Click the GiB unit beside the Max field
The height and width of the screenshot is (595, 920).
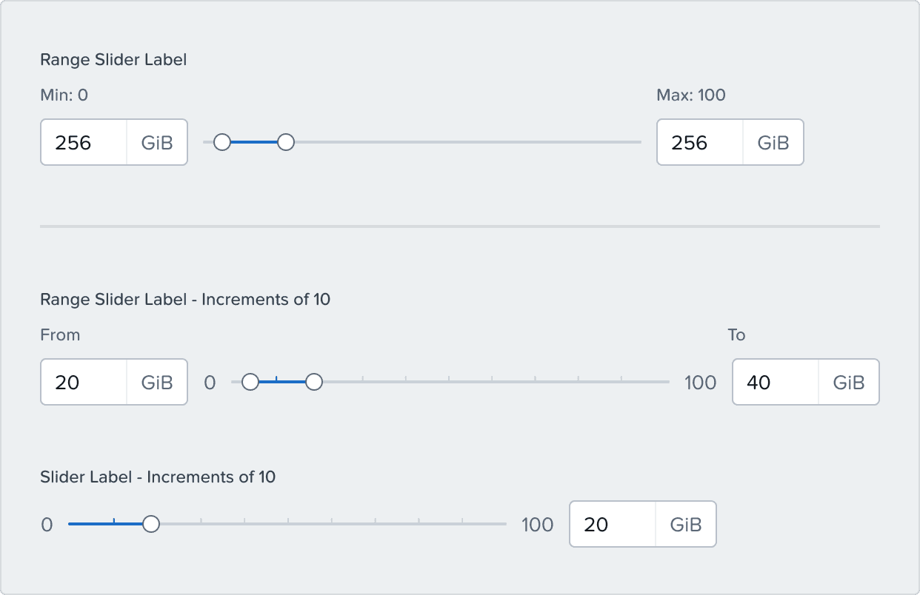pyautogui.click(x=773, y=142)
